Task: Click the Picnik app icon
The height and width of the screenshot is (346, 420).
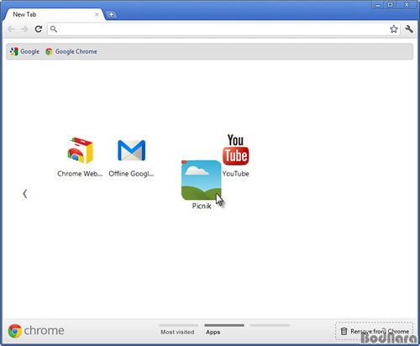Action: [202, 181]
